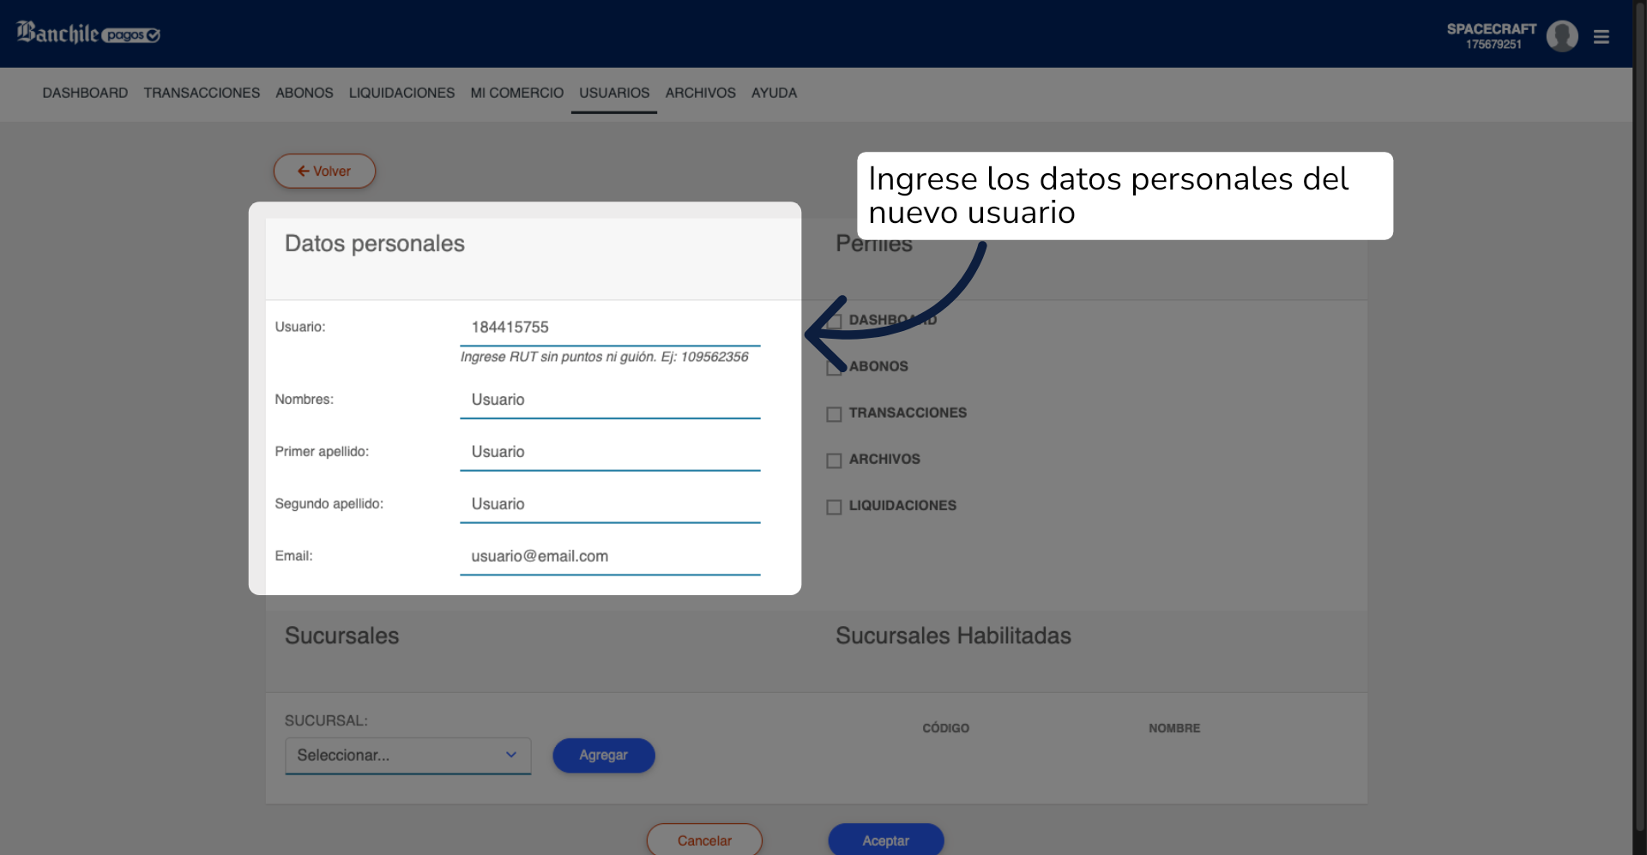Click the Aceptar button
The image size is (1647, 855).
(x=886, y=840)
